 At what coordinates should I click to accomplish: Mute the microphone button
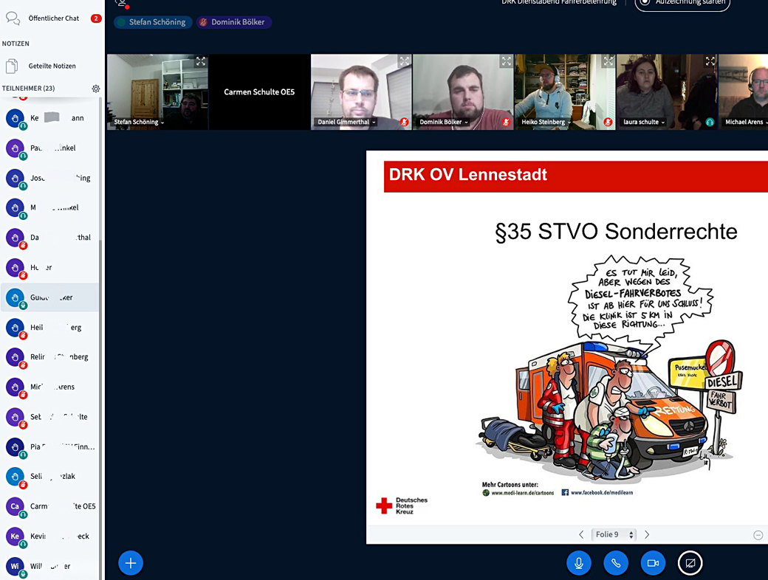pos(579,563)
